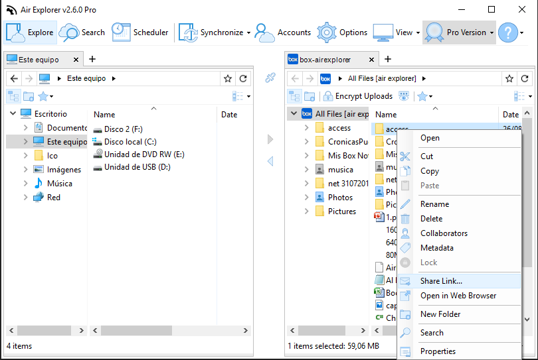
Task: Collapse the All Files tree node
Action: point(294,114)
